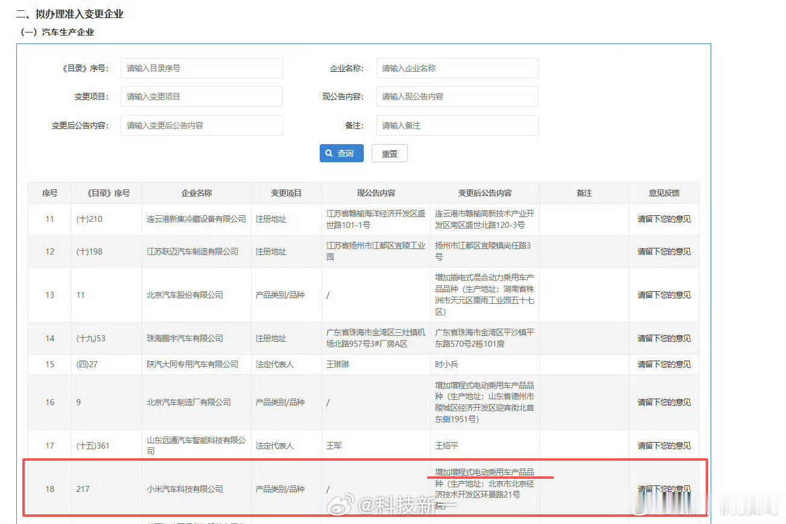Click the 《目录》序号 column header
Screen dimensions: 786x524
pos(107,193)
